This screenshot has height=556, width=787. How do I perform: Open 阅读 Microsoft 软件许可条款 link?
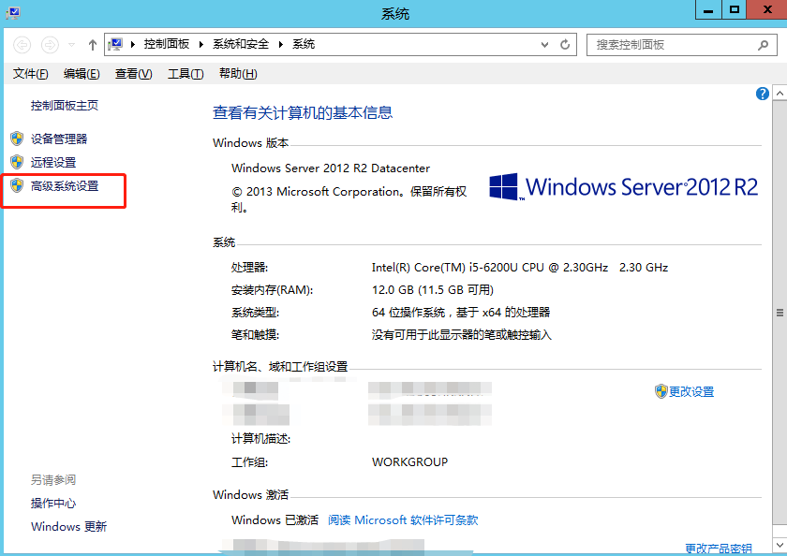(403, 520)
